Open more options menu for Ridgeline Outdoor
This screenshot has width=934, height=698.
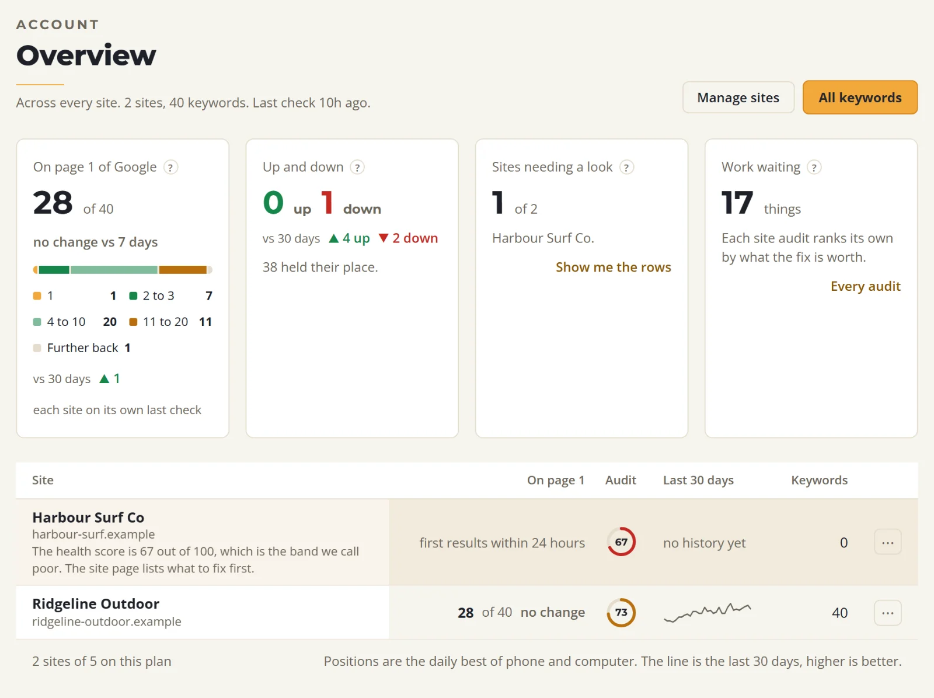pos(887,613)
